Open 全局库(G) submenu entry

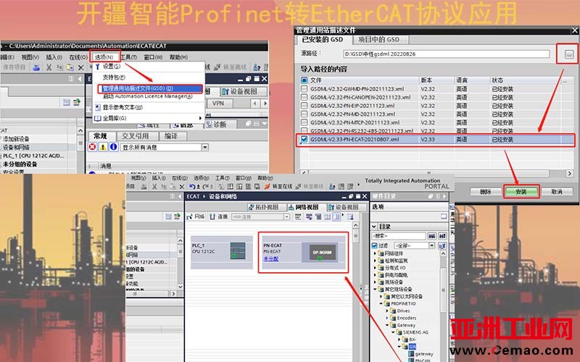[115, 118]
